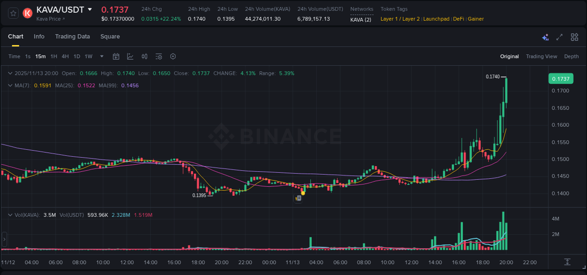Open the technical indicators icon
This screenshot has width=587, height=275.
click(x=144, y=56)
